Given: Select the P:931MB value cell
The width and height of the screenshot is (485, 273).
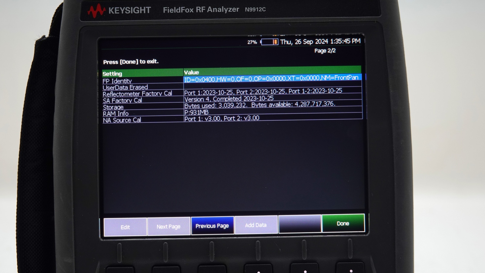Looking at the screenshot, I should tap(273, 112).
